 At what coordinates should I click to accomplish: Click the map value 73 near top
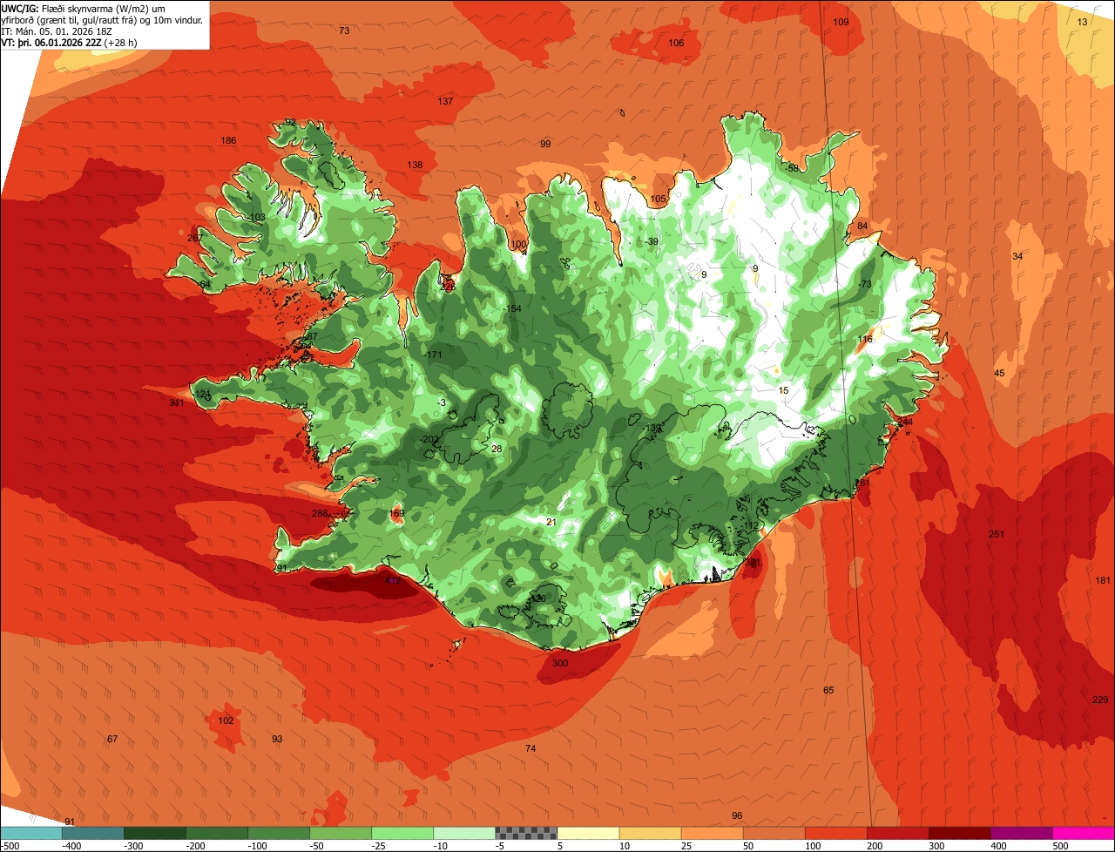344,30
